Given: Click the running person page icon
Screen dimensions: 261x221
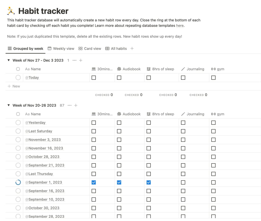Looking at the screenshot, I should pyautogui.click(x=11, y=11).
